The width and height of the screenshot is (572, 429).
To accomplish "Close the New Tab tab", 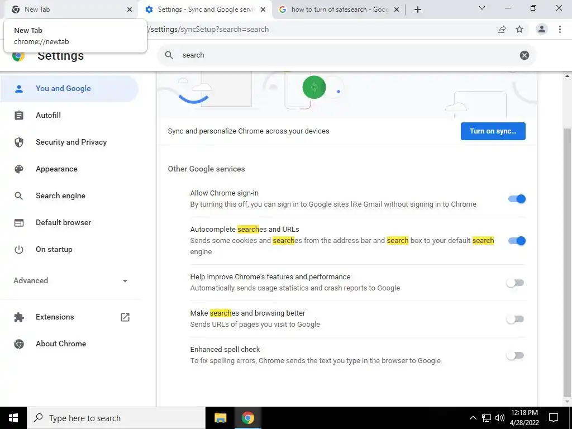I will pos(130,9).
